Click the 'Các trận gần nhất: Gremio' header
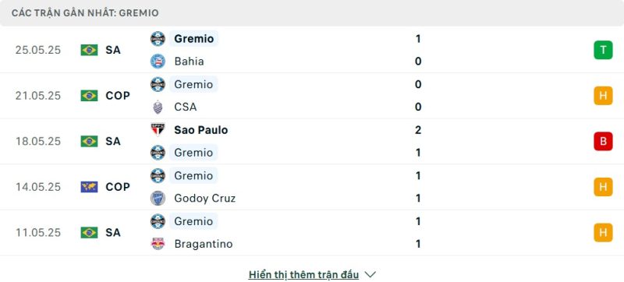624x282 pixels. 85,13
